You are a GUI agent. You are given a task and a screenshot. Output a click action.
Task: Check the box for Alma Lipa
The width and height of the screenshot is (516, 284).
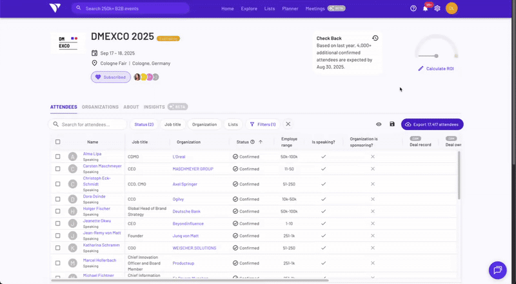pyautogui.click(x=57, y=156)
